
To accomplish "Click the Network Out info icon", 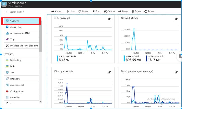I will pyautogui.click(x=162, y=56).
